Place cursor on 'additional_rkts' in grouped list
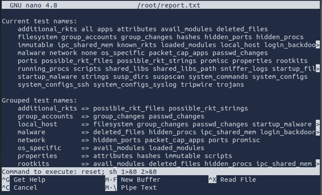322x195 pixels. (47, 108)
